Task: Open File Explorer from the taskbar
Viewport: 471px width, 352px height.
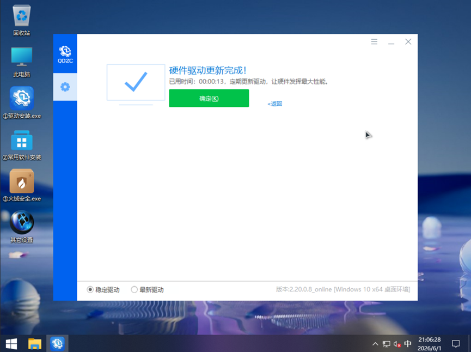Action: tap(34, 344)
